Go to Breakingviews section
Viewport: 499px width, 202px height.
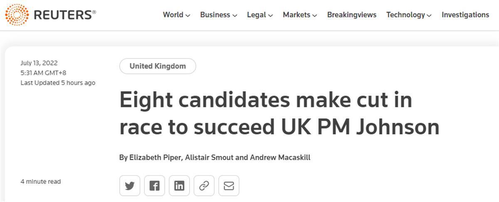352,15
